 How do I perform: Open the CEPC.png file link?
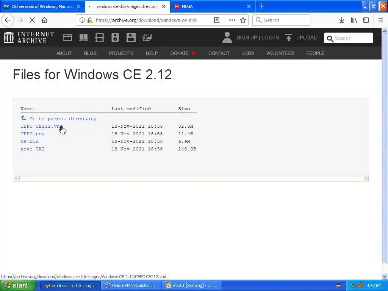coord(33,134)
